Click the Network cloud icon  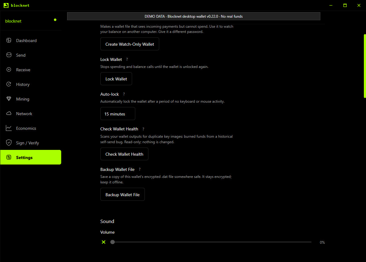point(9,114)
